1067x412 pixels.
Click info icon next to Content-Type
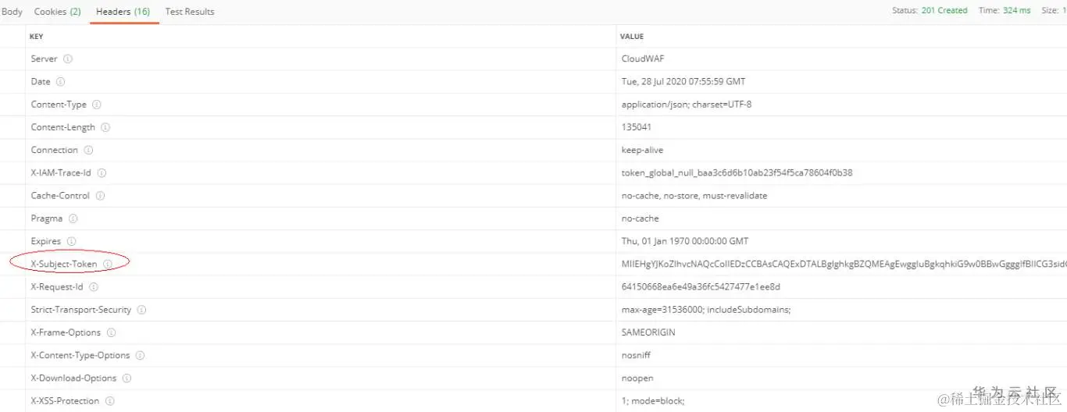(x=97, y=105)
